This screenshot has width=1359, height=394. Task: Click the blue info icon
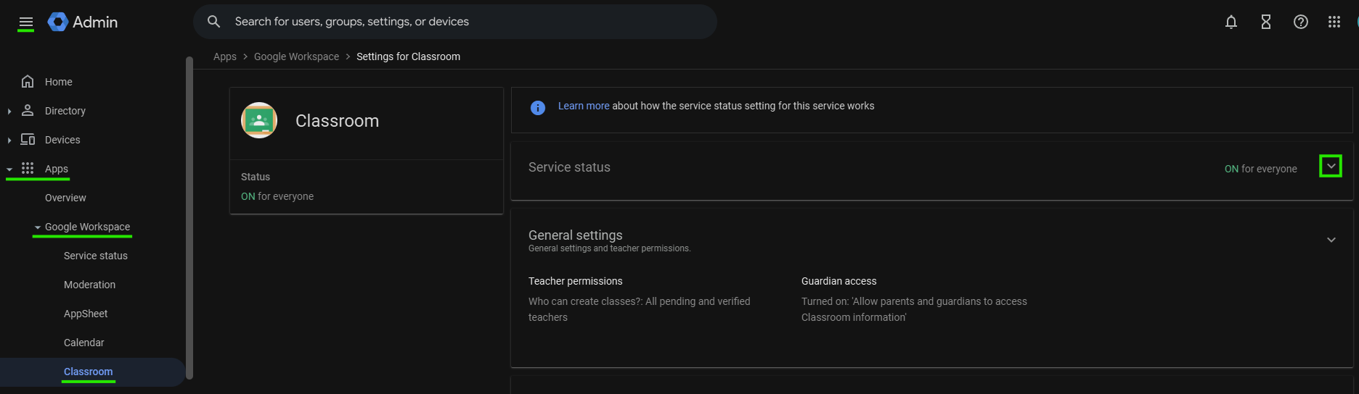pyautogui.click(x=538, y=108)
